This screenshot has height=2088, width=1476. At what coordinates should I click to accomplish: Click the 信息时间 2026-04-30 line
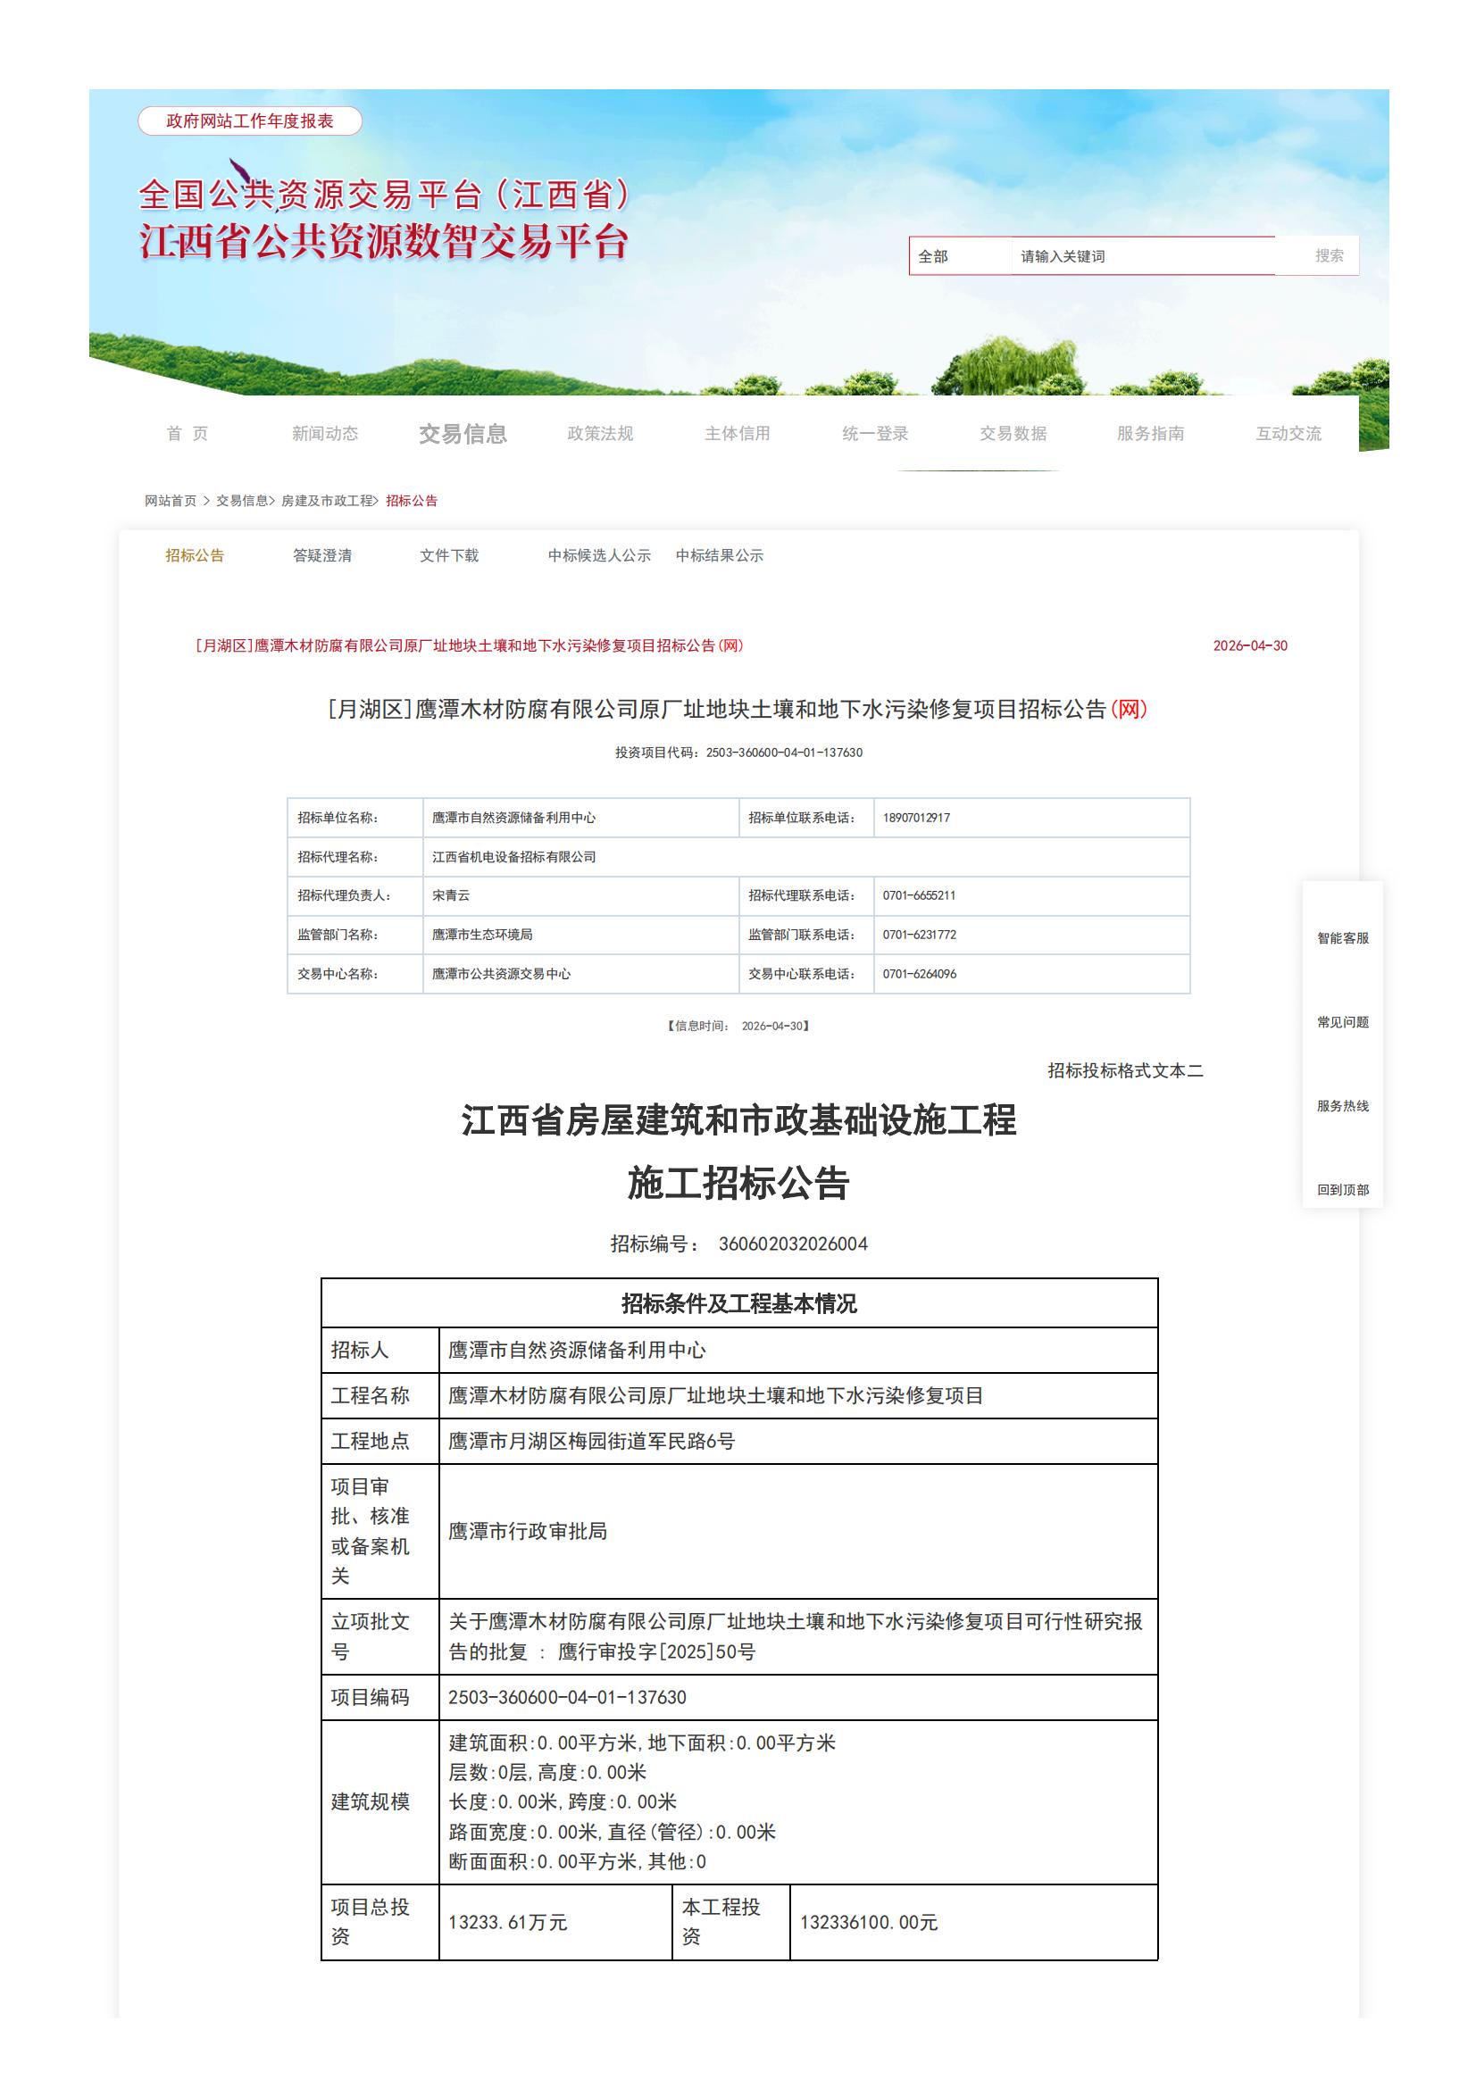click(x=738, y=1026)
